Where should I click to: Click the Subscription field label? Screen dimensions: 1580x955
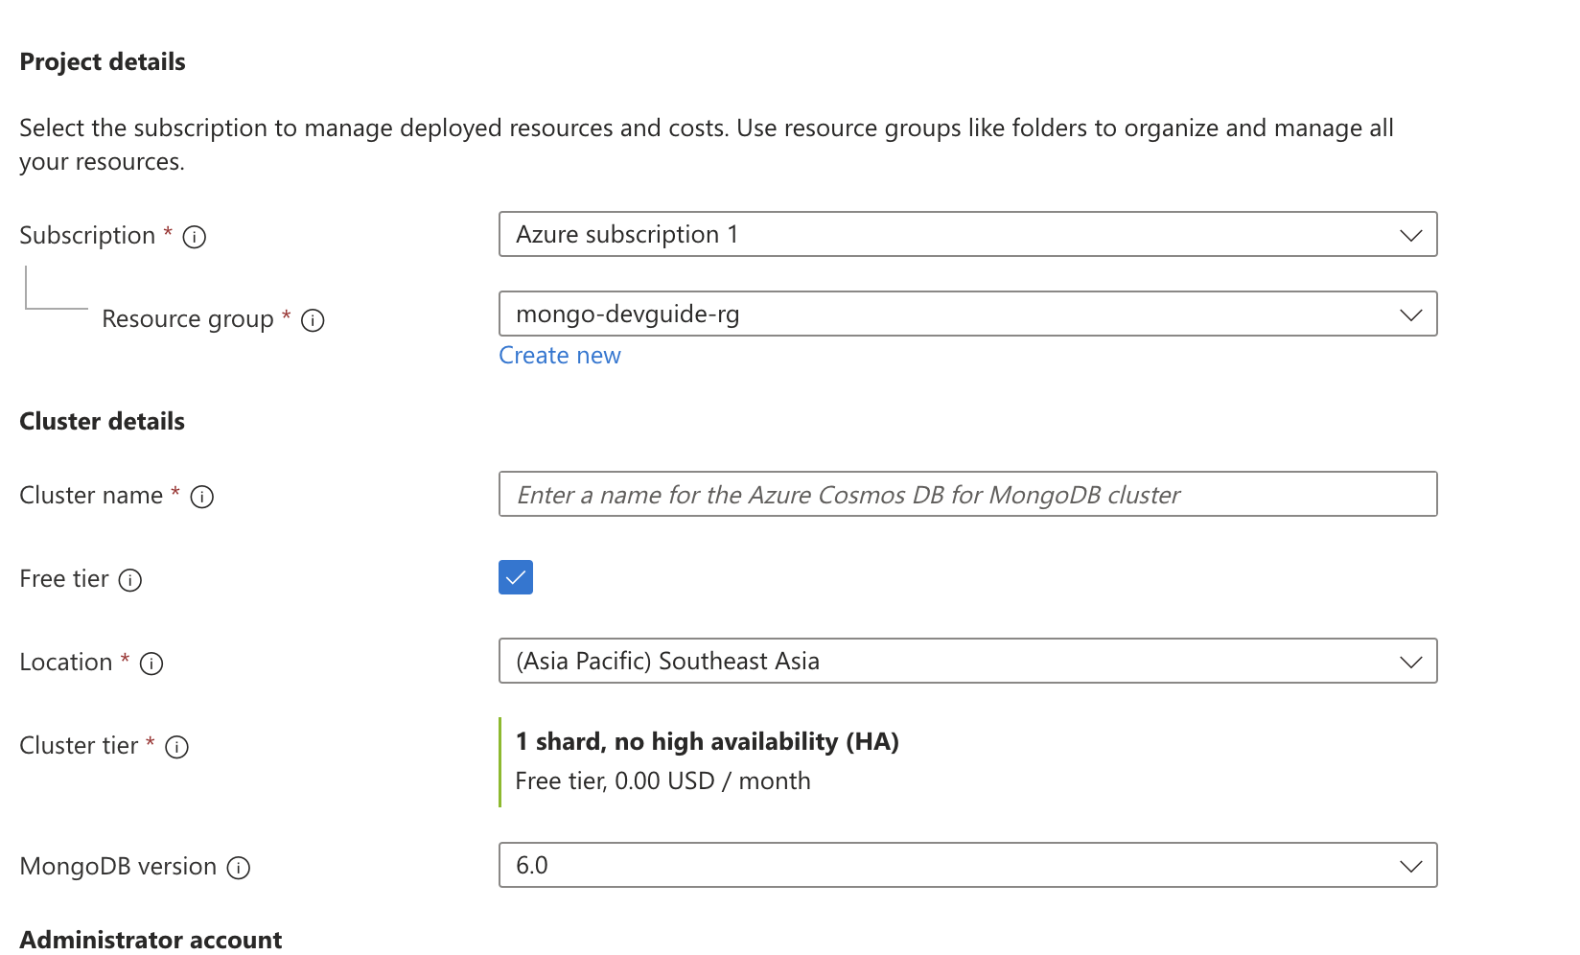pyautogui.click(x=87, y=236)
